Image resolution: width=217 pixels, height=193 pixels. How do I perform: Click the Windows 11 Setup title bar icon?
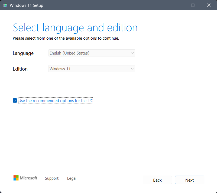[x=5, y=5]
